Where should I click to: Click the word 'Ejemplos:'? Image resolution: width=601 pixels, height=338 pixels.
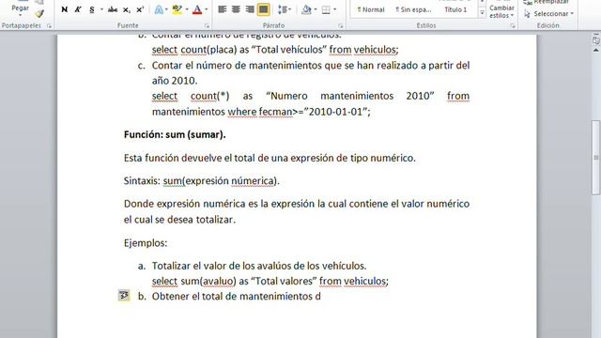tap(146, 243)
